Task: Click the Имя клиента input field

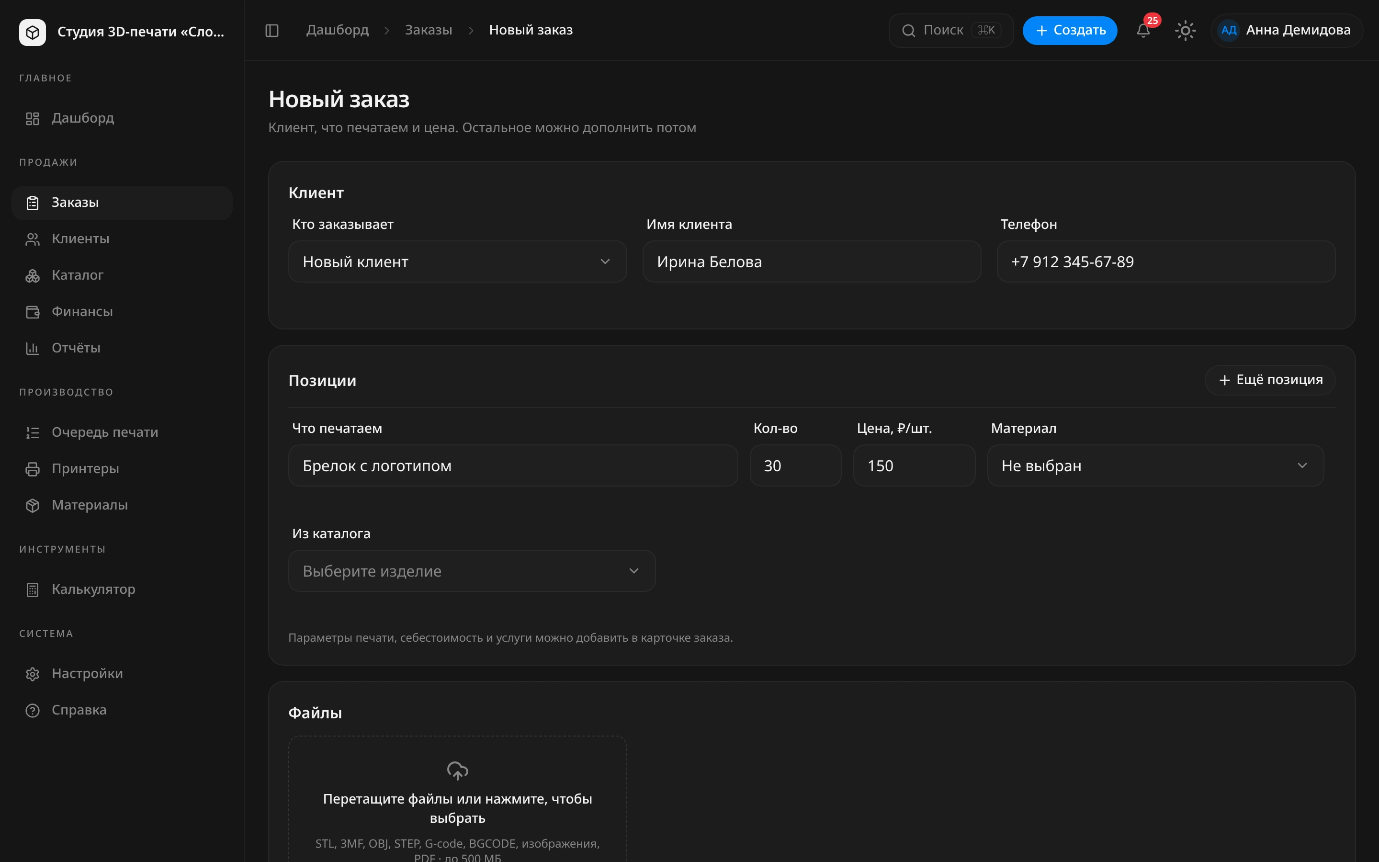Action: click(x=812, y=261)
